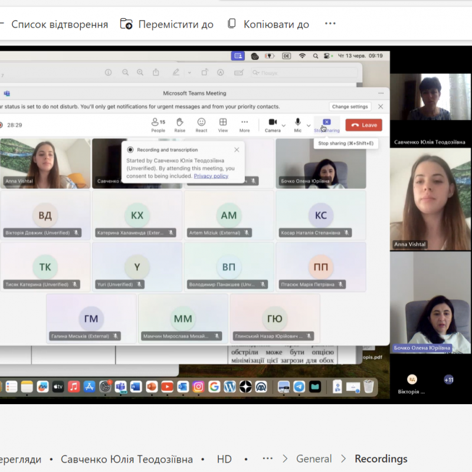The width and height of the screenshot is (472, 472).
Task: Open the Privacy policy link
Action: pyautogui.click(x=211, y=176)
